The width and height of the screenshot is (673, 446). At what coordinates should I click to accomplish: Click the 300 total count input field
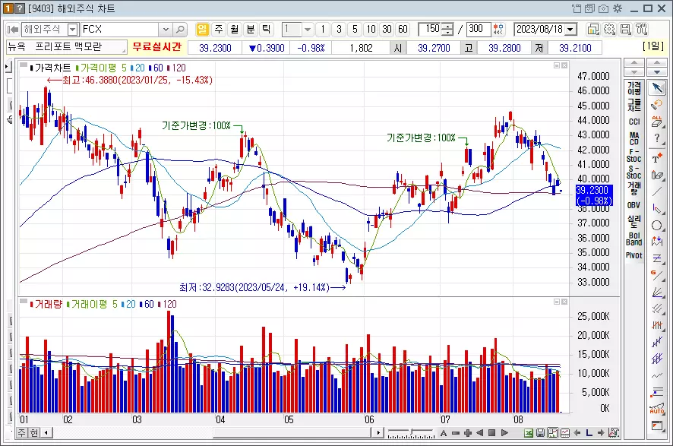point(478,29)
